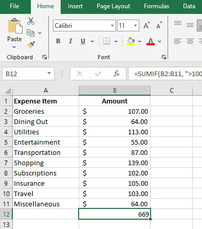Center text horizontally
Image resolution: width=202 pixels, height=229 pixels.
[x=190, y=41]
